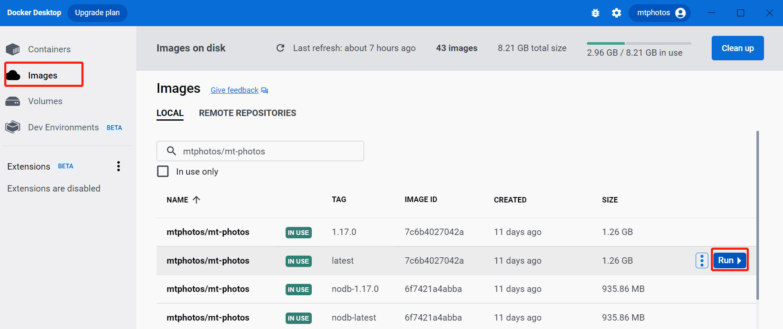Open the Dev Environments section
Screen dimensions: 783x329
click(63, 127)
